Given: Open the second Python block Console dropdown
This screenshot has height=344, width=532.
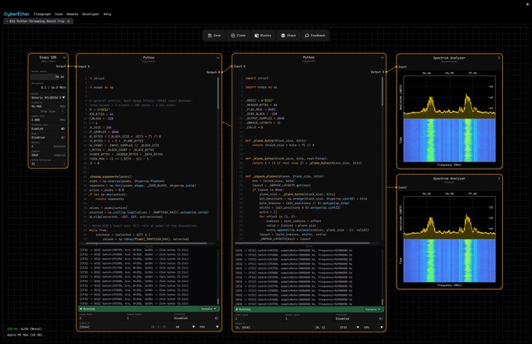Looking at the screenshot, I should (x=372, y=309).
